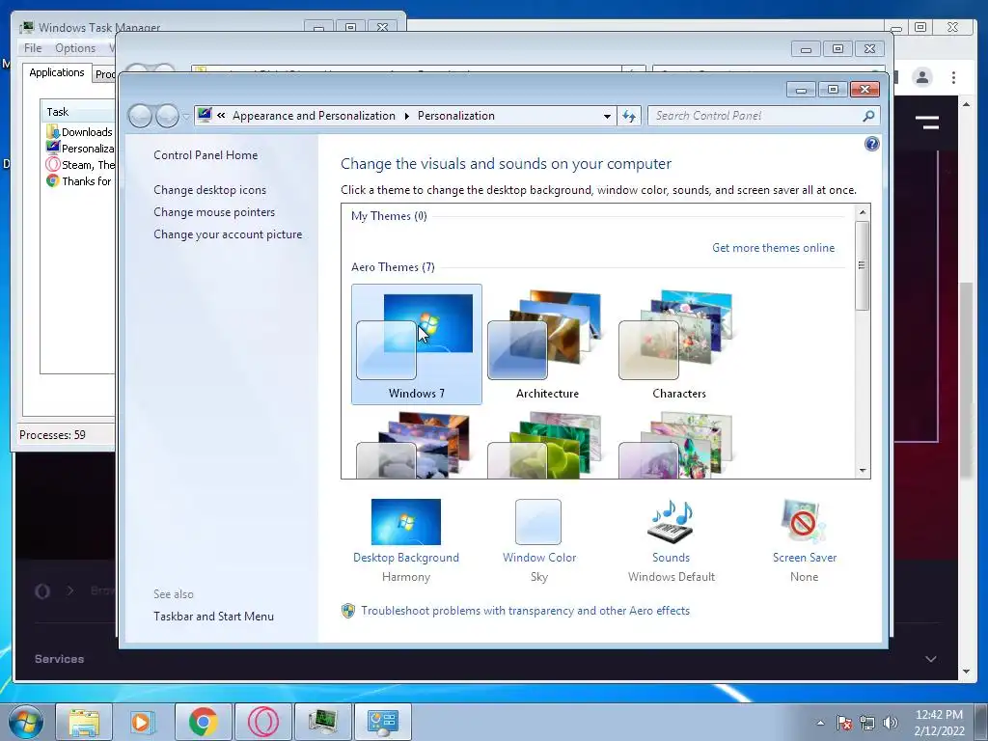Viewport: 988px width, 741px height.
Task: Open Screen Saver settings icon
Action: (x=804, y=522)
